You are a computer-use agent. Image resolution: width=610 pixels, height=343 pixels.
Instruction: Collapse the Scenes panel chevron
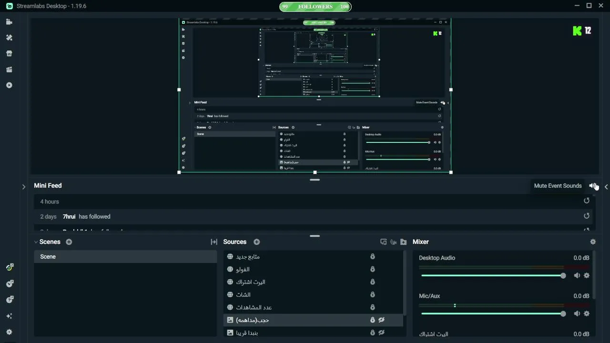click(36, 242)
